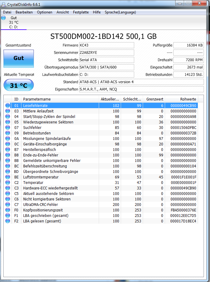Click status icon of Befehlszeitüberschreitung row
The width and height of the screenshot is (210, 282).
pos(8,166)
